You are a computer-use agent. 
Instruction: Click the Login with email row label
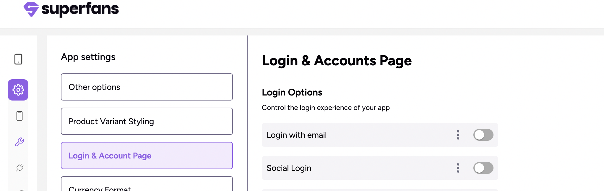(296, 135)
